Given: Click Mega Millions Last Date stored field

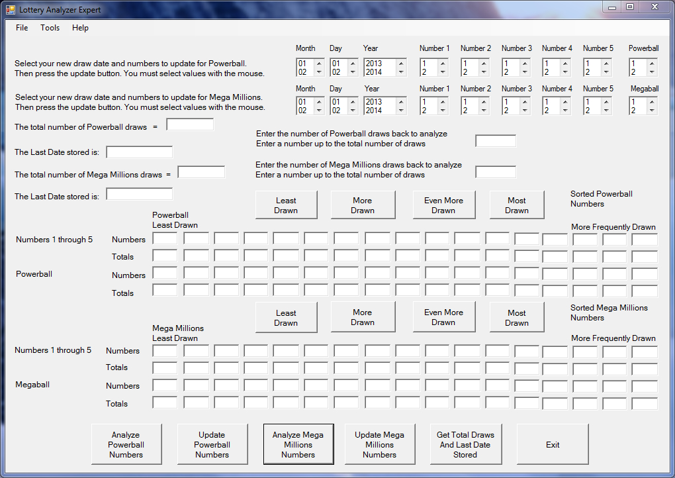Looking at the screenshot, I should [140, 194].
